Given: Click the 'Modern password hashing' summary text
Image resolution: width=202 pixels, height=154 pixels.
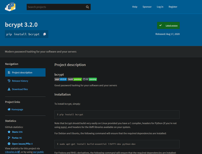Looking at the screenshot, I should (41, 52).
